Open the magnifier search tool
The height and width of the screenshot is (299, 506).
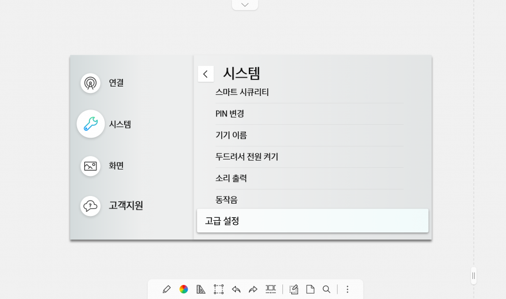point(327,289)
